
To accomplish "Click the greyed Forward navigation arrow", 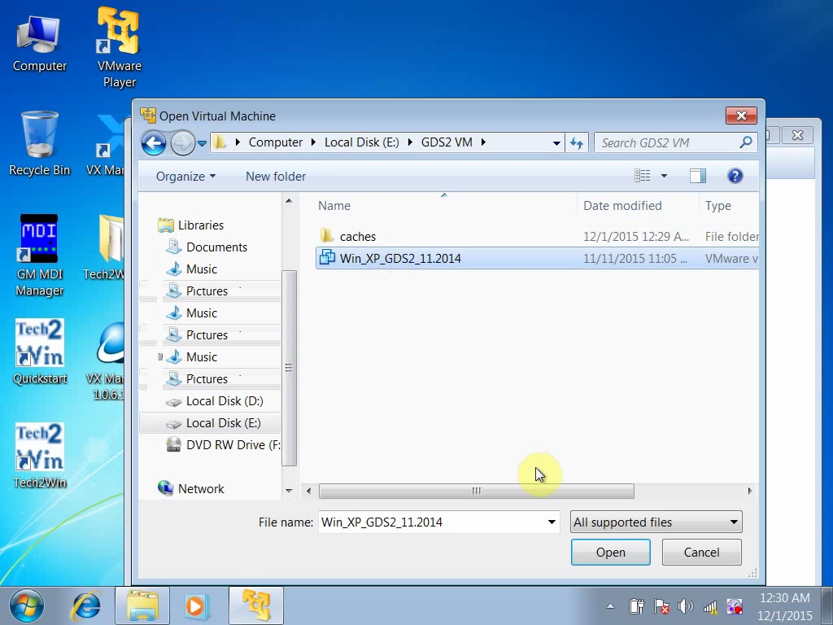I will (182, 143).
